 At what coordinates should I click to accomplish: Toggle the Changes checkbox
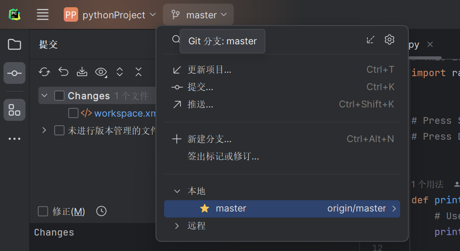[59, 96]
